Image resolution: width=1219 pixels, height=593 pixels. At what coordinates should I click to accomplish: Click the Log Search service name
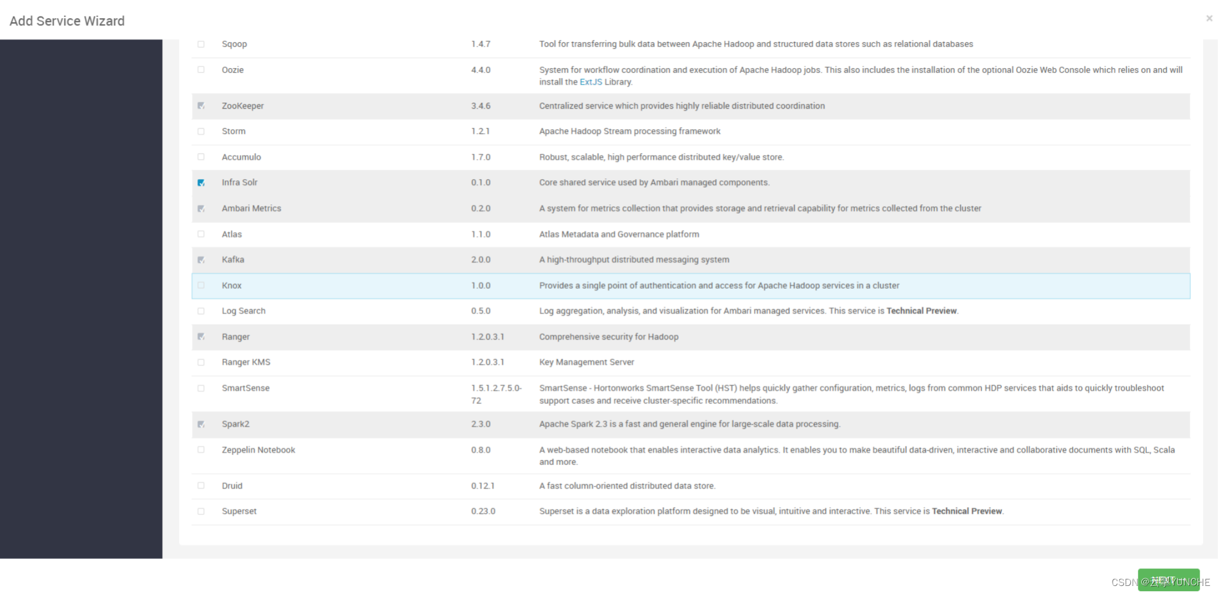click(x=243, y=311)
